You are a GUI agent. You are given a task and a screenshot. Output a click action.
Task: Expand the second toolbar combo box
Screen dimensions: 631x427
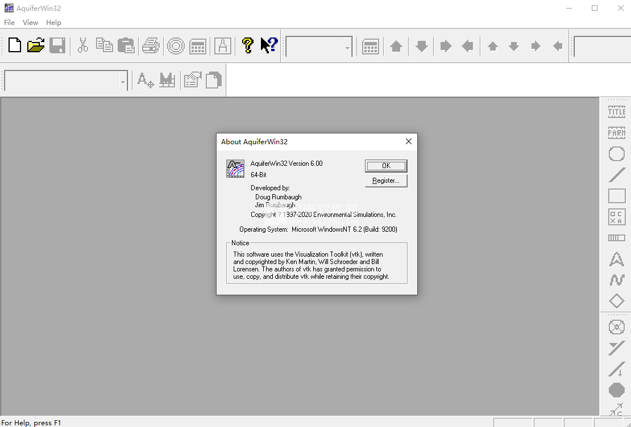tap(123, 82)
